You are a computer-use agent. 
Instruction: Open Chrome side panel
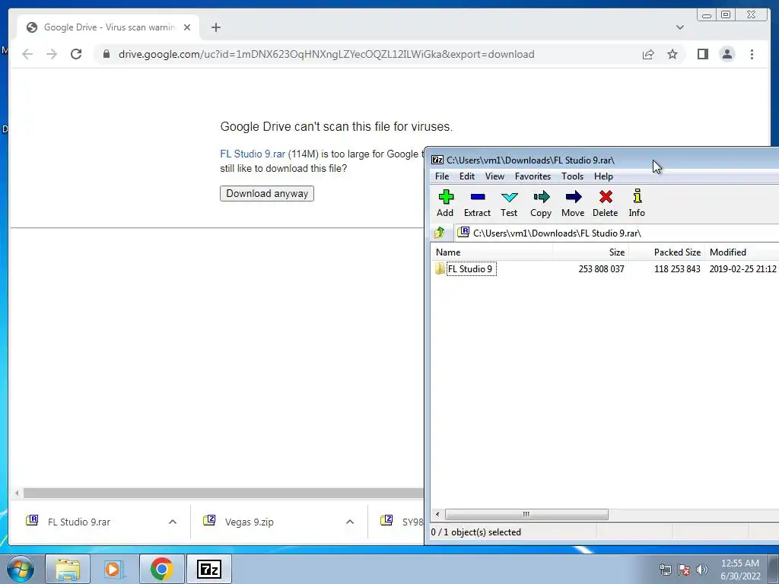click(702, 54)
